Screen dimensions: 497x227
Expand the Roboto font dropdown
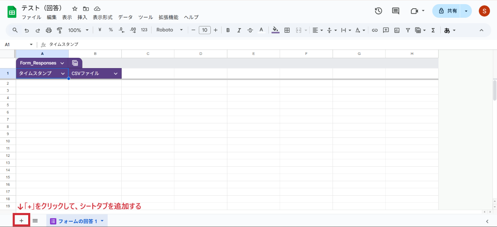coord(170,30)
